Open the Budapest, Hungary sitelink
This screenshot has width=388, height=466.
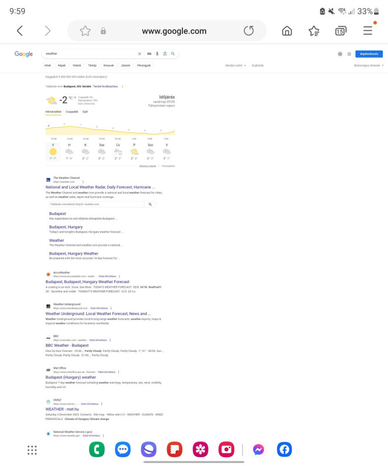66,227
